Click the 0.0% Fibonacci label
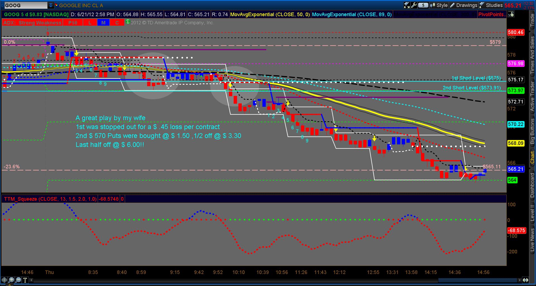The image size is (536, 286). pyautogui.click(x=9, y=42)
